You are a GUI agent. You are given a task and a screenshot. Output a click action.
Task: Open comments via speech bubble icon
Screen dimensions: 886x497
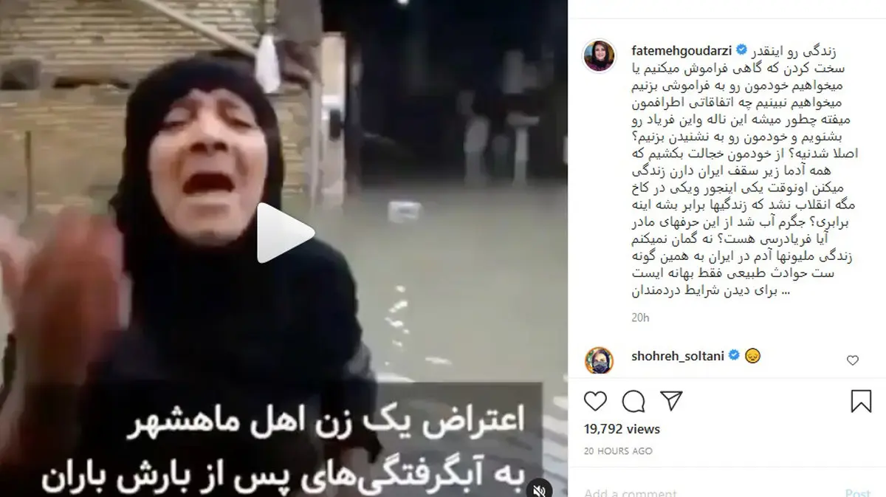(633, 401)
